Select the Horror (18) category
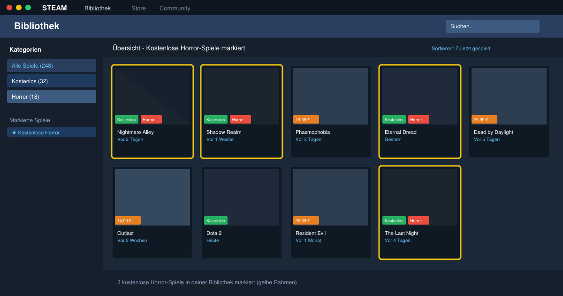Viewport: 563px width, 296px height. 52,96
